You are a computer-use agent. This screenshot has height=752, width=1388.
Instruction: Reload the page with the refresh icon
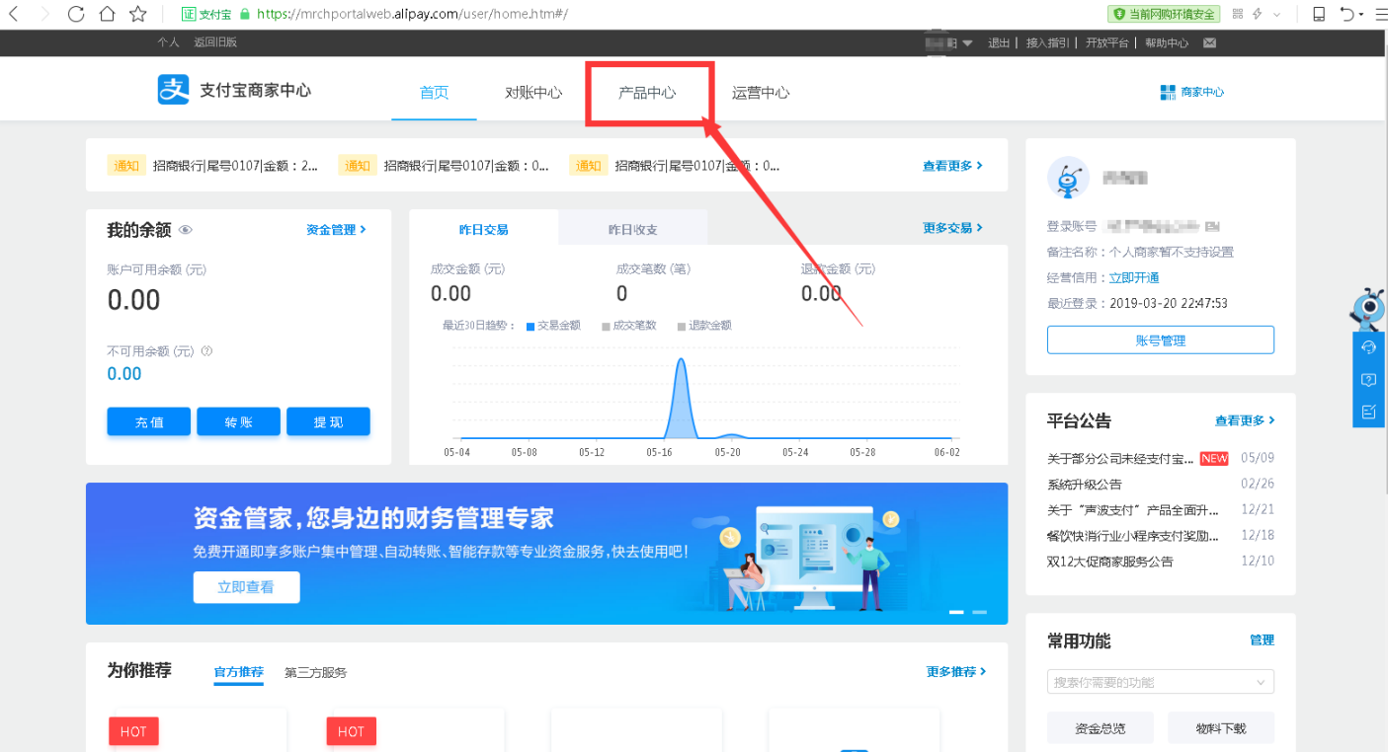pyautogui.click(x=76, y=14)
